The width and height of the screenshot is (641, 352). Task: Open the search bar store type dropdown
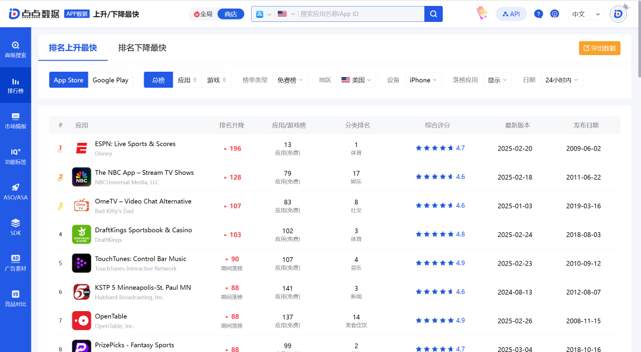click(264, 14)
